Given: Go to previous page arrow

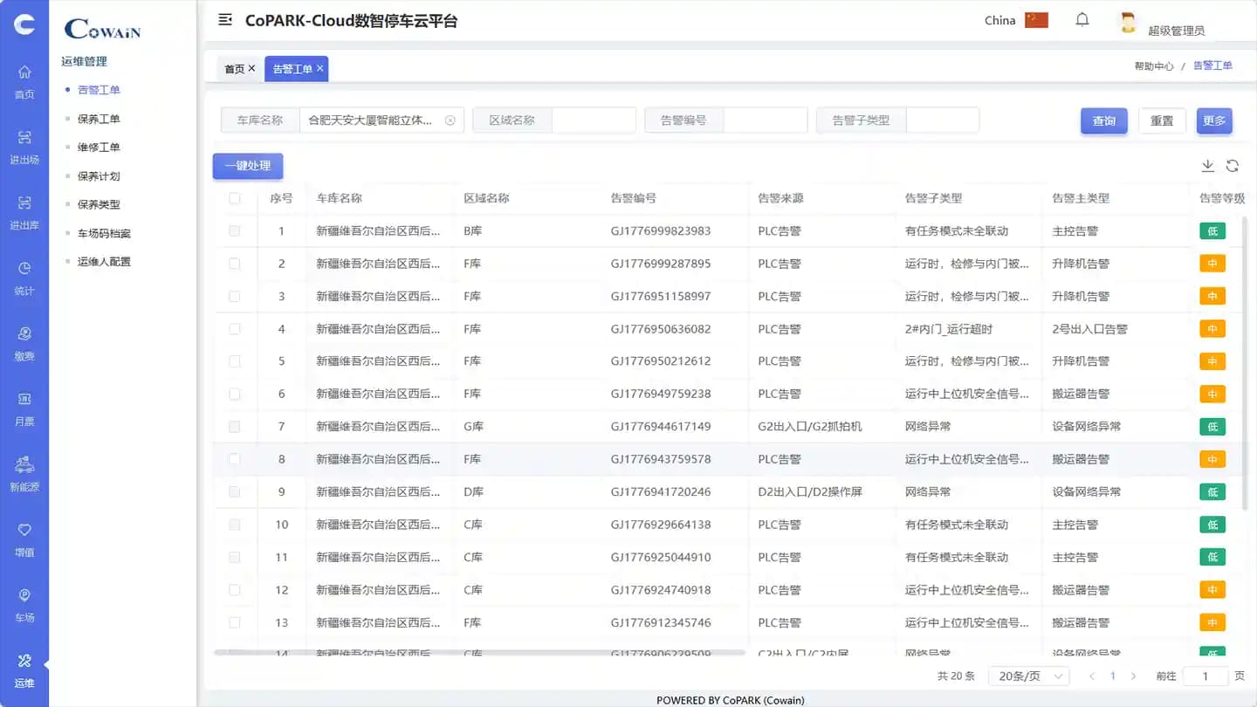Looking at the screenshot, I should (1092, 676).
